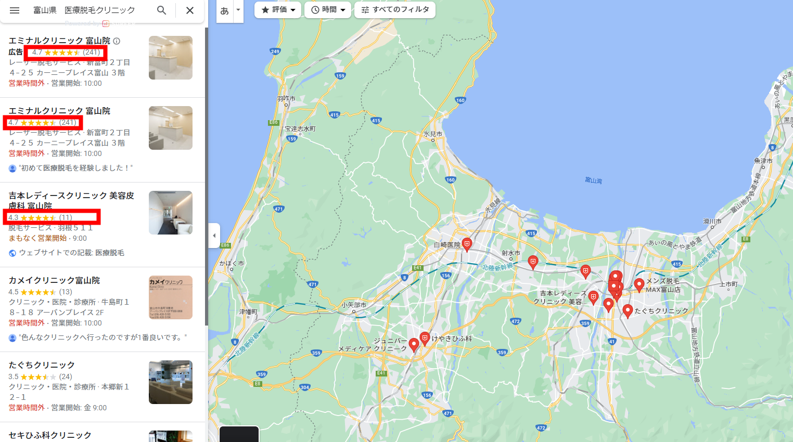Click the 上市町 town label
The image size is (793, 442).
pyautogui.click(x=728, y=284)
